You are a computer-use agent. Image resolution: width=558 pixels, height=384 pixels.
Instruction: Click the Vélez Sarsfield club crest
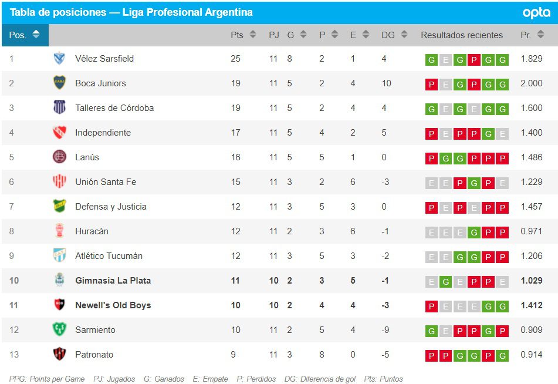(59, 58)
